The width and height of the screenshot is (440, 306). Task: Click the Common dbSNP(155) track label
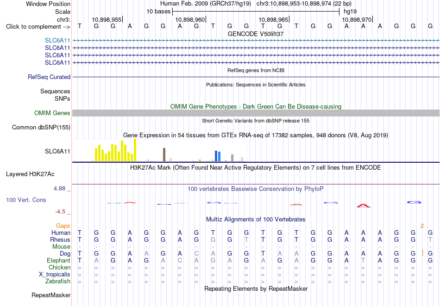pyautogui.click(x=41, y=128)
